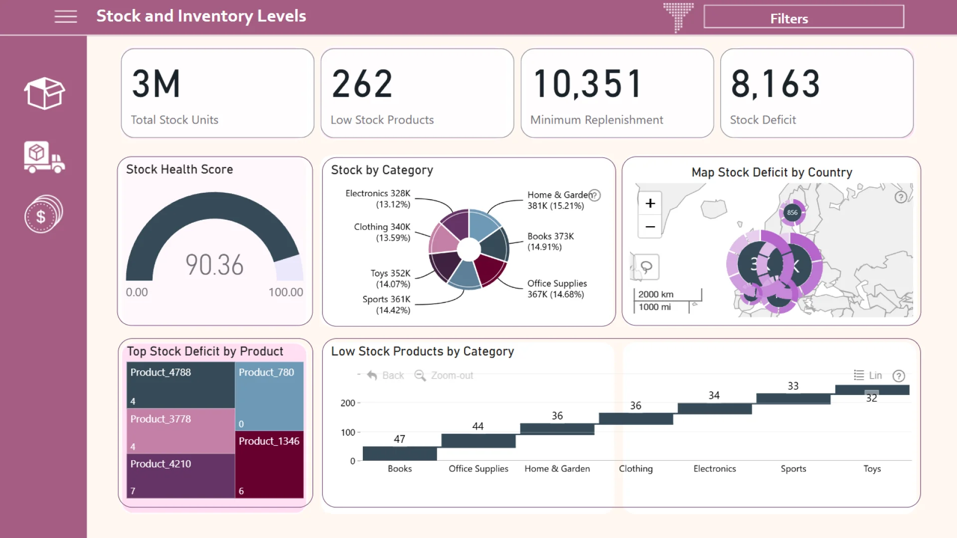Image resolution: width=957 pixels, height=538 pixels.
Task: Activate the map lasso selection tool
Action: click(646, 267)
